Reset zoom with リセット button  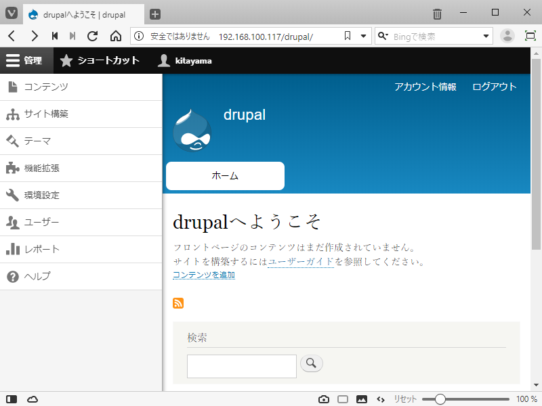click(x=405, y=399)
